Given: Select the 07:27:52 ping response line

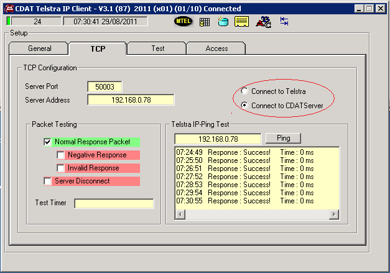Looking at the screenshot, I should click(245, 177).
